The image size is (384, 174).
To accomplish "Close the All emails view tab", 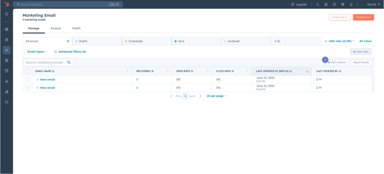I will tap(68, 41).
